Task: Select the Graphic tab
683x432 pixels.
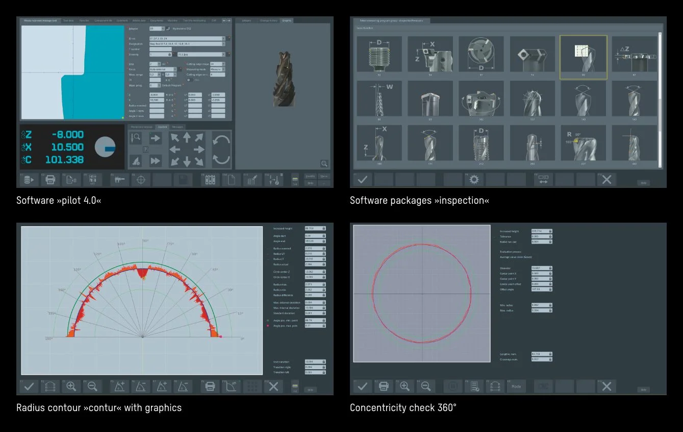Action: [287, 20]
